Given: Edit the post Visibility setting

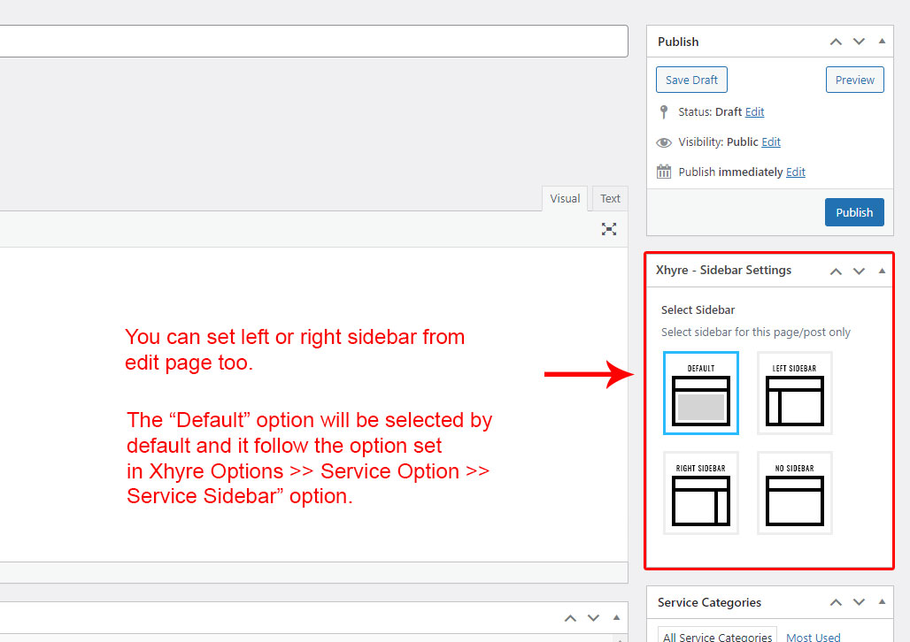Looking at the screenshot, I should click(771, 142).
